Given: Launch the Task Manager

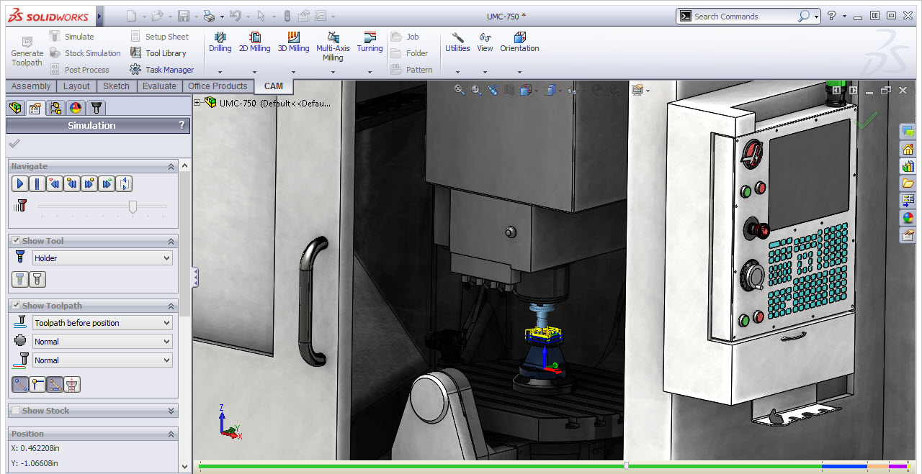Looking at the screenshot, I should (162, 70).
